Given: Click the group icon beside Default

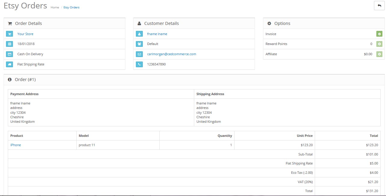Looking at the screenshot, I should (x=139, y=44).
